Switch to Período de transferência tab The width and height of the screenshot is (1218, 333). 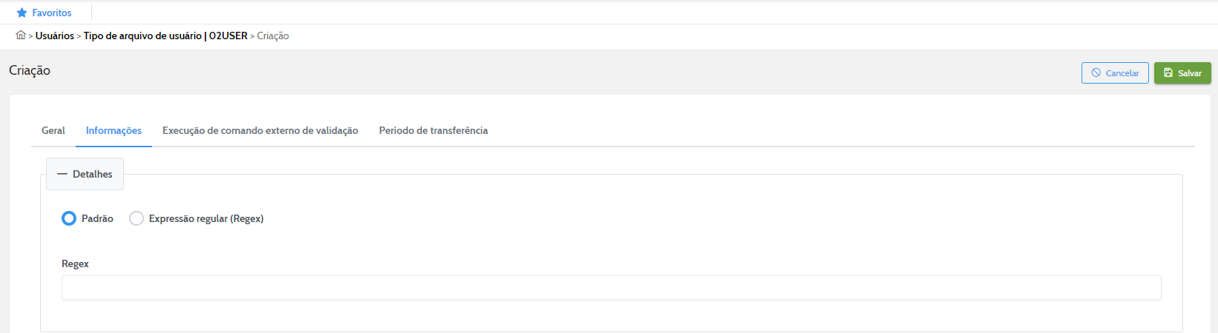coord(433,130)
